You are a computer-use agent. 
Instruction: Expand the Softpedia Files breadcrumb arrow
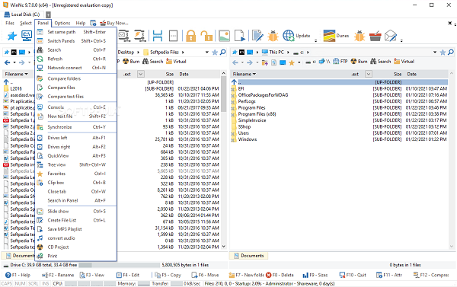coord(183,53)
